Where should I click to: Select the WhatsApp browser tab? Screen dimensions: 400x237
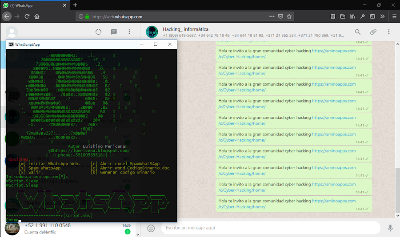(35, 5)
